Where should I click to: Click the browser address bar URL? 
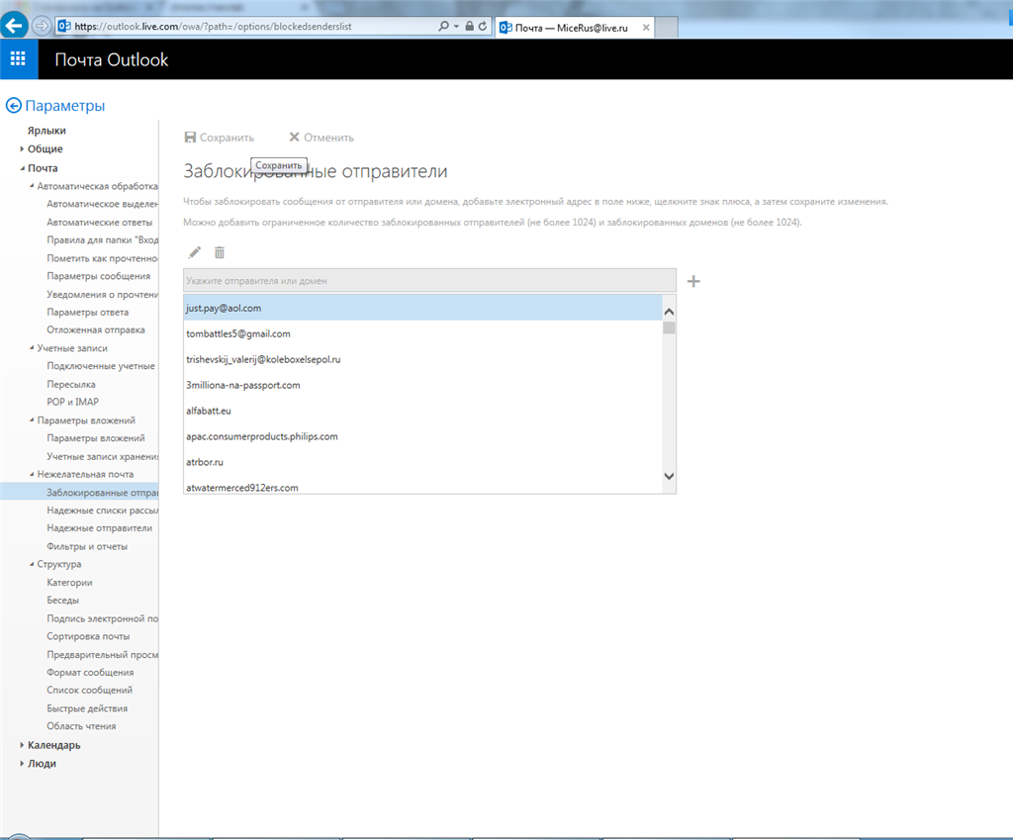point(214,27)
